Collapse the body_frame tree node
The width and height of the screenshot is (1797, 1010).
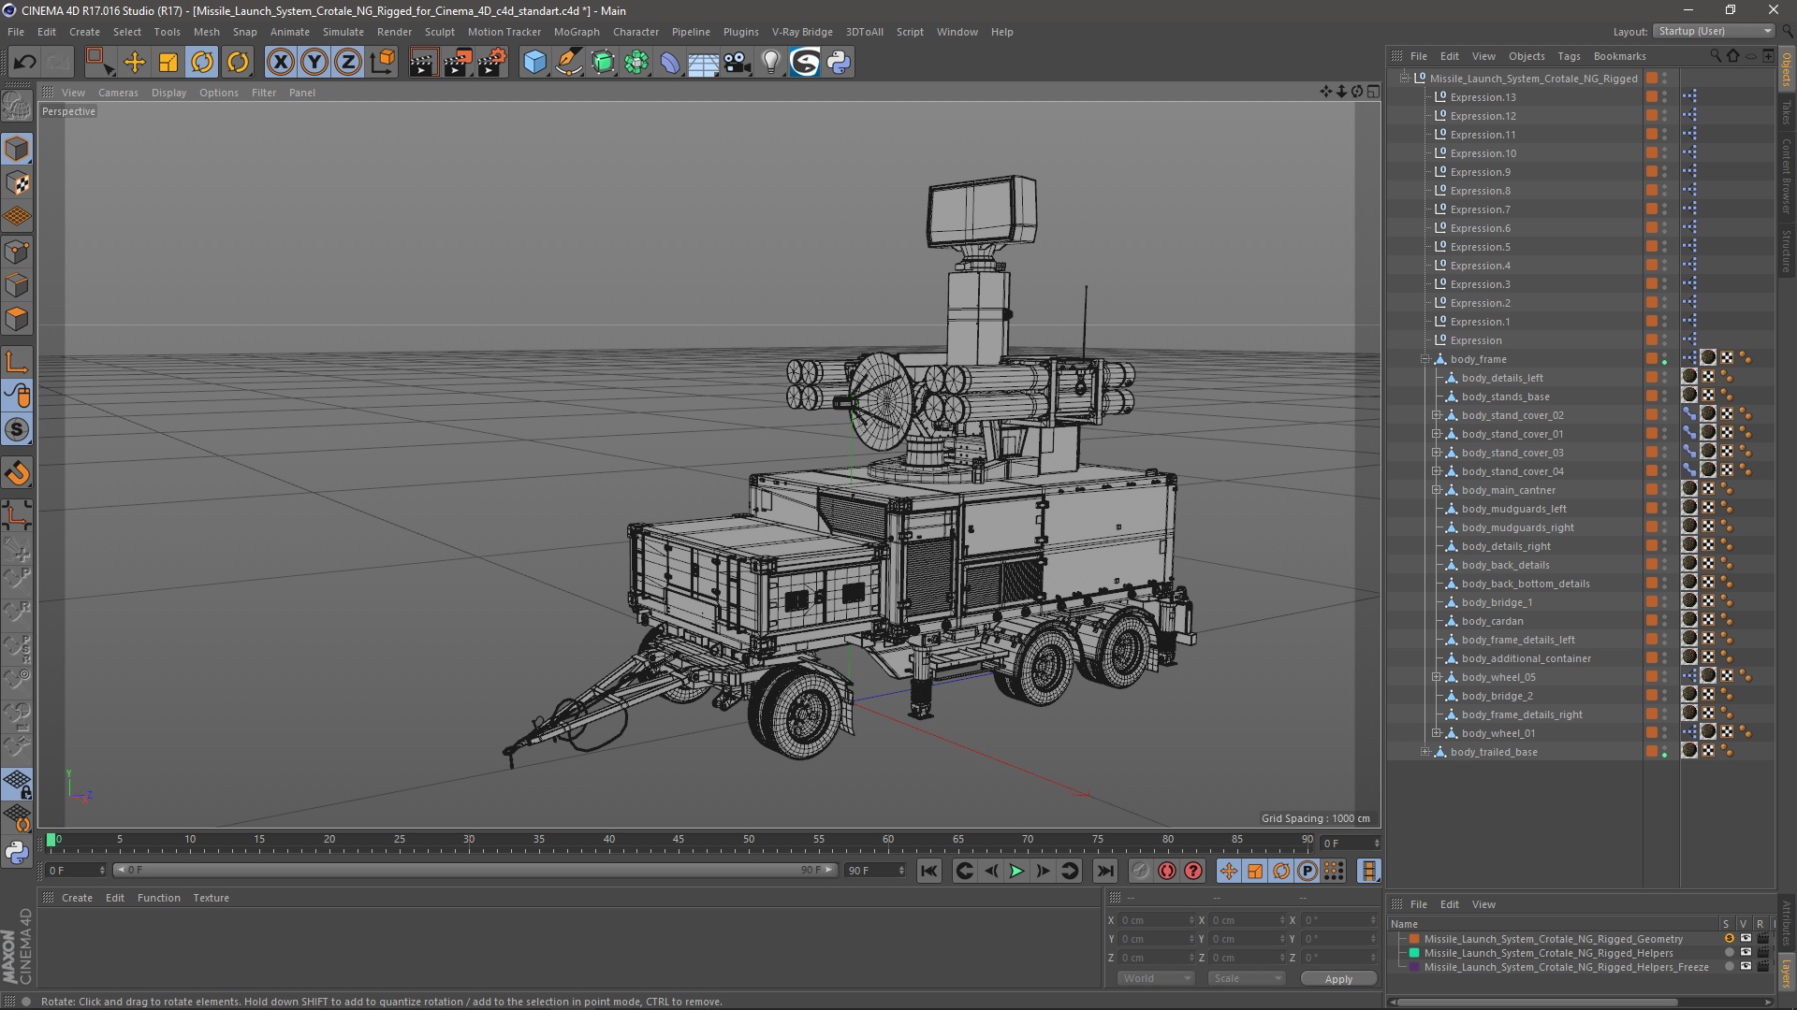coord(1425,359)
